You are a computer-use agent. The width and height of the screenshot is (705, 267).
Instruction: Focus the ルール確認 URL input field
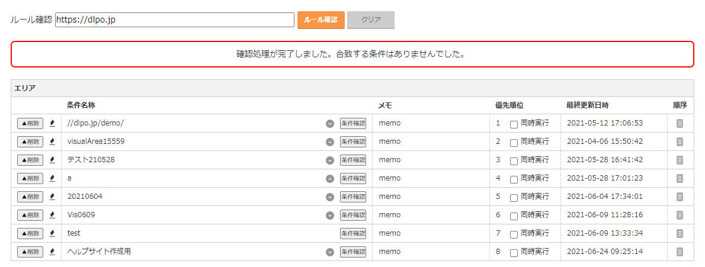pyautogui.click(x=175, y=20)
